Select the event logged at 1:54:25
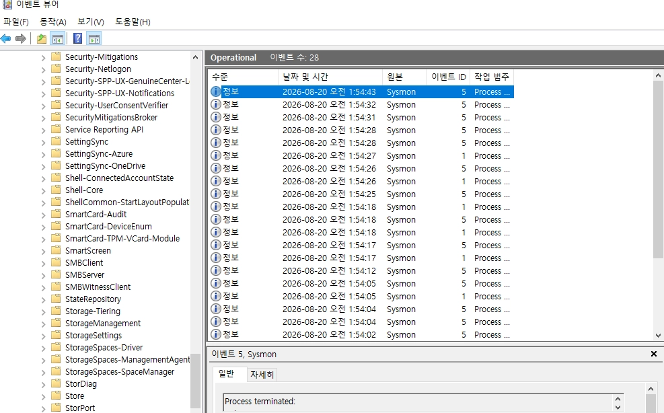 coord(362,194)
